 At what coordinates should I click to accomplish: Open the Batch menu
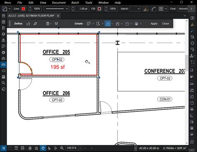tap(75, 2)
